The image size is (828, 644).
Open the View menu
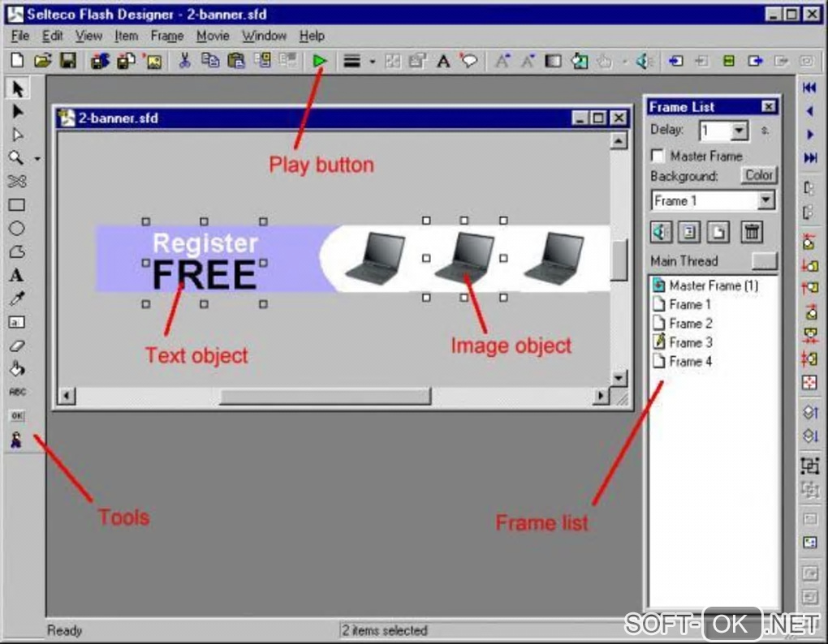pos(88,36)
